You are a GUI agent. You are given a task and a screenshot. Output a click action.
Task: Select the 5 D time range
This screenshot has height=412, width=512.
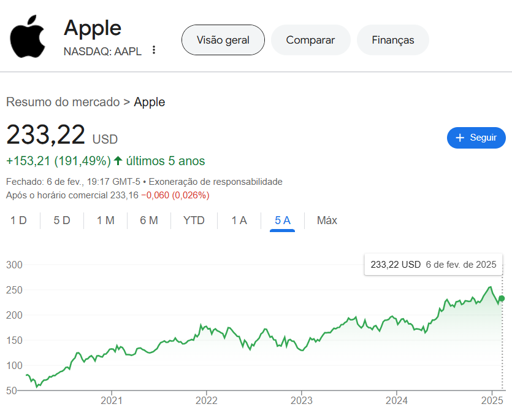click(x=62, y=220)
